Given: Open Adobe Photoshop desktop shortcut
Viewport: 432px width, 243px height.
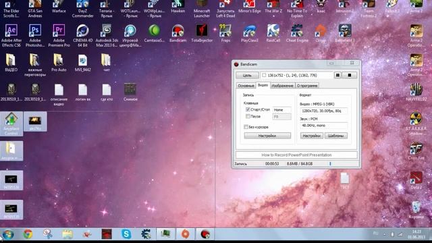Looking at the screenshot, I should point(35,35).
